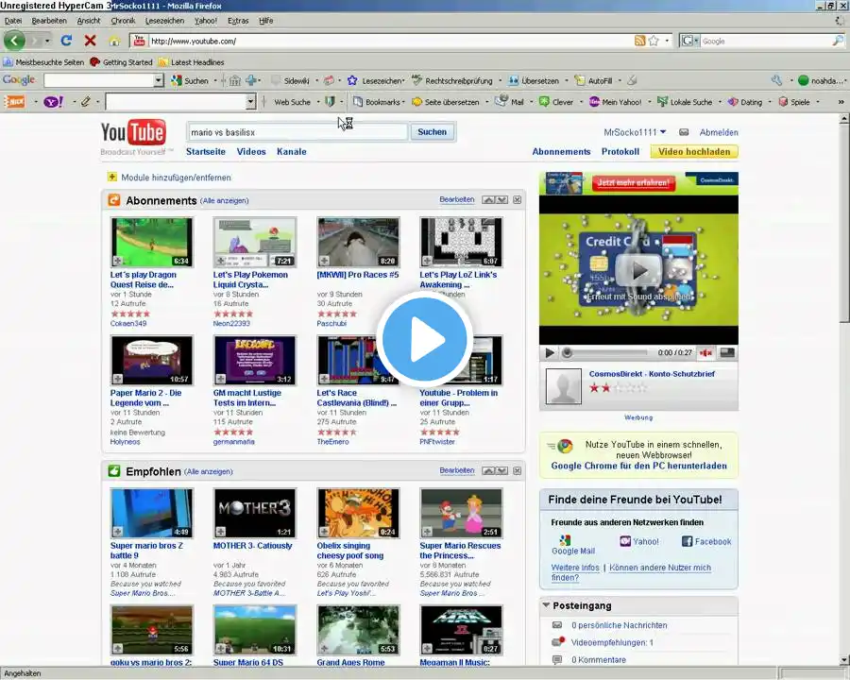Viewport: 850px width, 680px height.
Task: Go to the Startseite tab
Action: pyautogui.click(x=206, y=152)
